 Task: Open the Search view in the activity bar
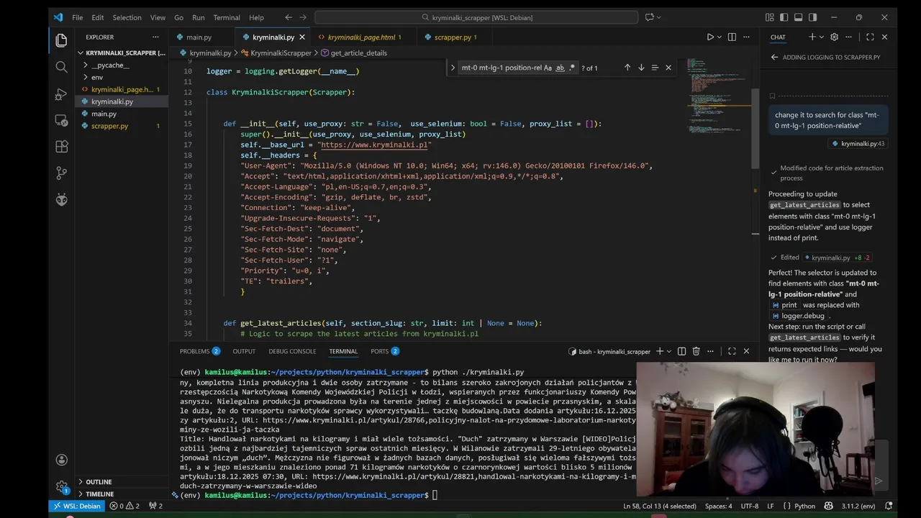tap(61, 67)
